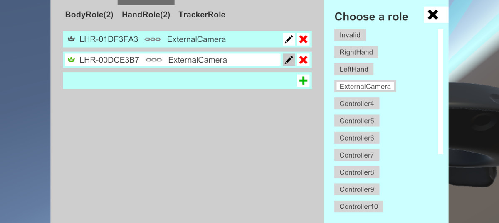Open the HandRole(2) tab
This screenshot has height=223, width=499.
(x=146, y=15)
